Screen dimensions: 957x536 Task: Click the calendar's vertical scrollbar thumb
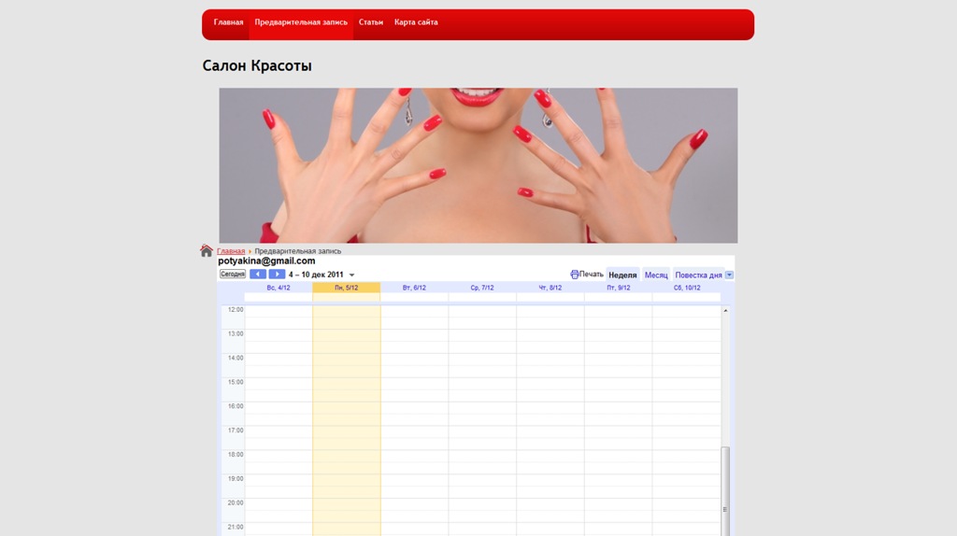[725, 481]
